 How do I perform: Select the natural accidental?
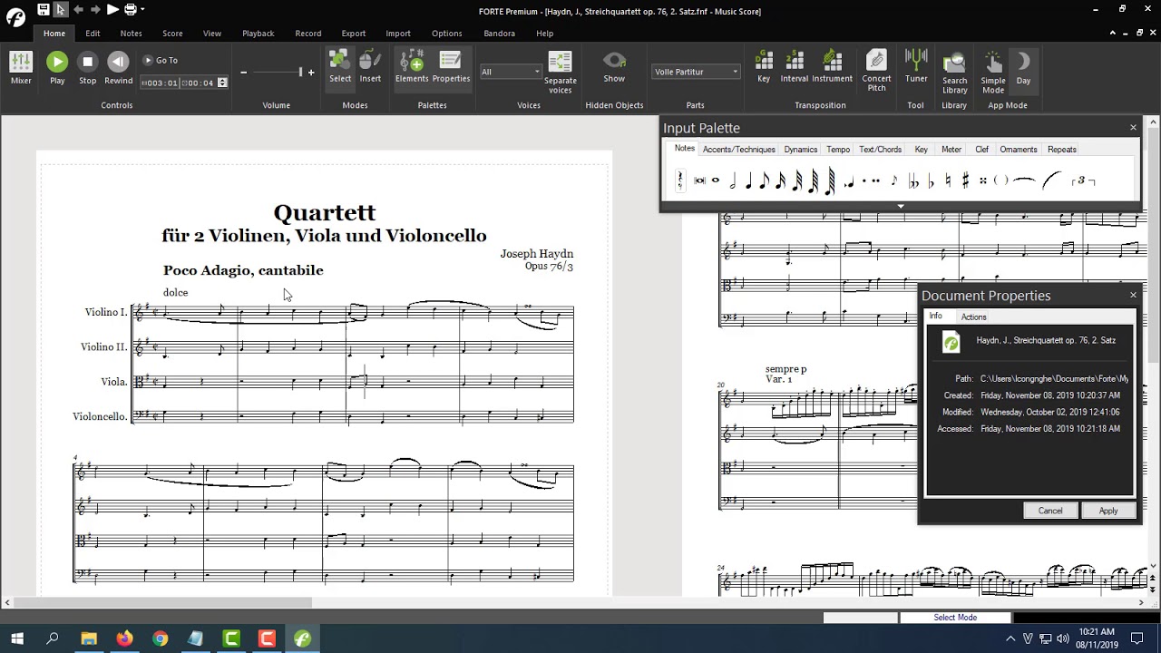click(x=949, y=180)
